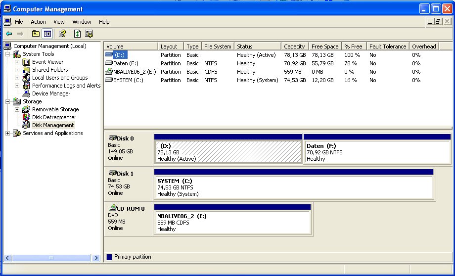
Task: Open the View menu
Action: 59,22
